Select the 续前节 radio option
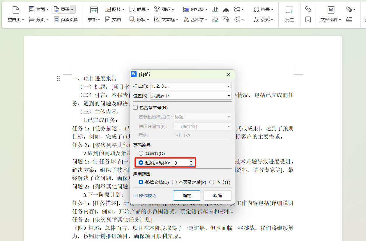 point(141,153)
